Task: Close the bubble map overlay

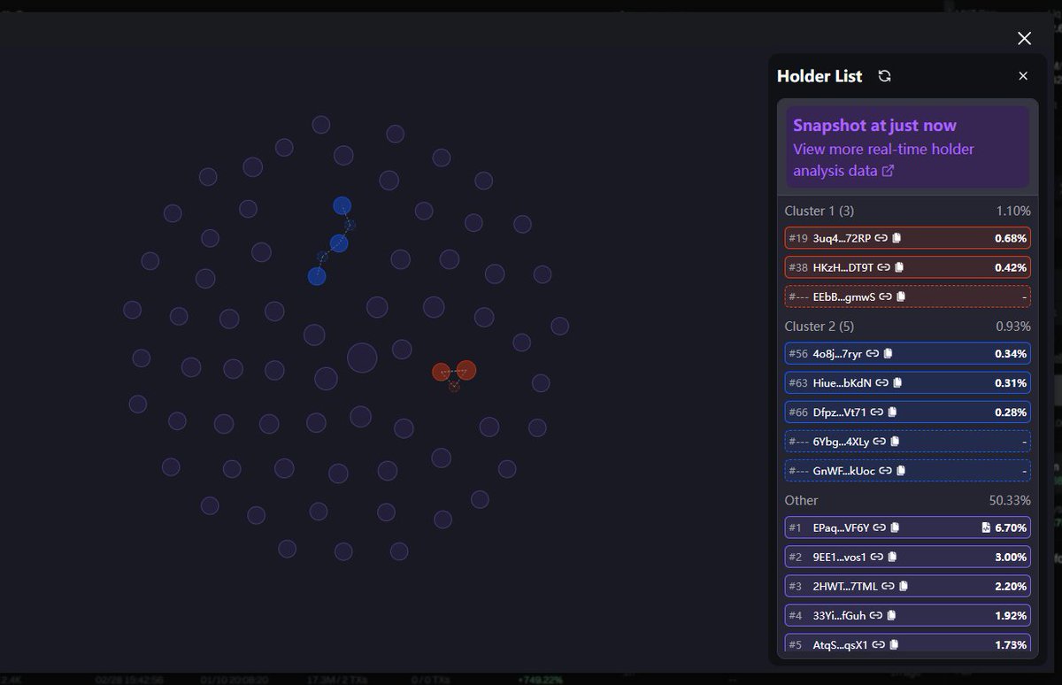Action: (1024, 38)
